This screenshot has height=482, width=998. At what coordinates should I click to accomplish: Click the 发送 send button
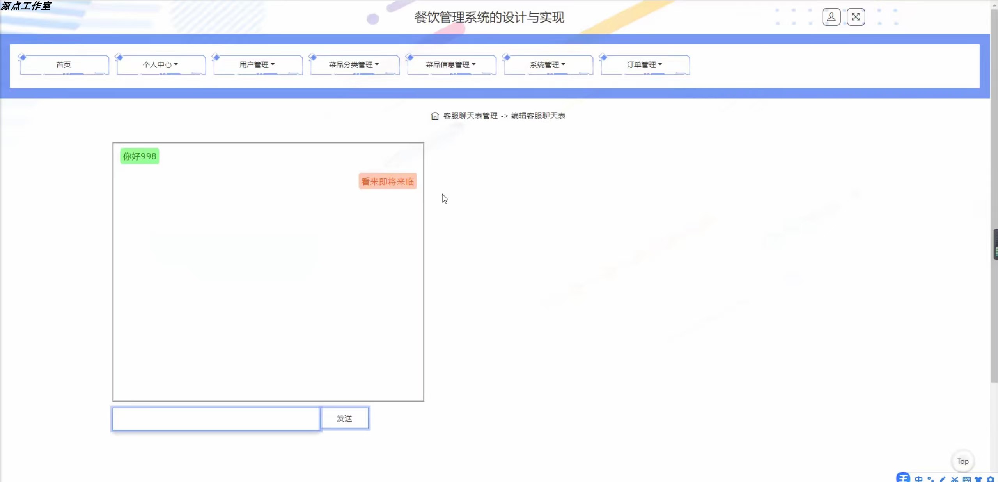tap(345, 418)
